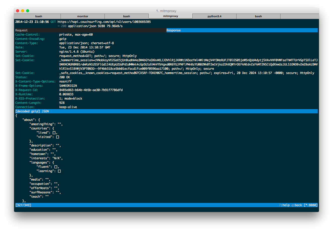This screenshot has width=333, height=232.
Task: Open the python3.4 tab
Action: click(x=214, y=16)
